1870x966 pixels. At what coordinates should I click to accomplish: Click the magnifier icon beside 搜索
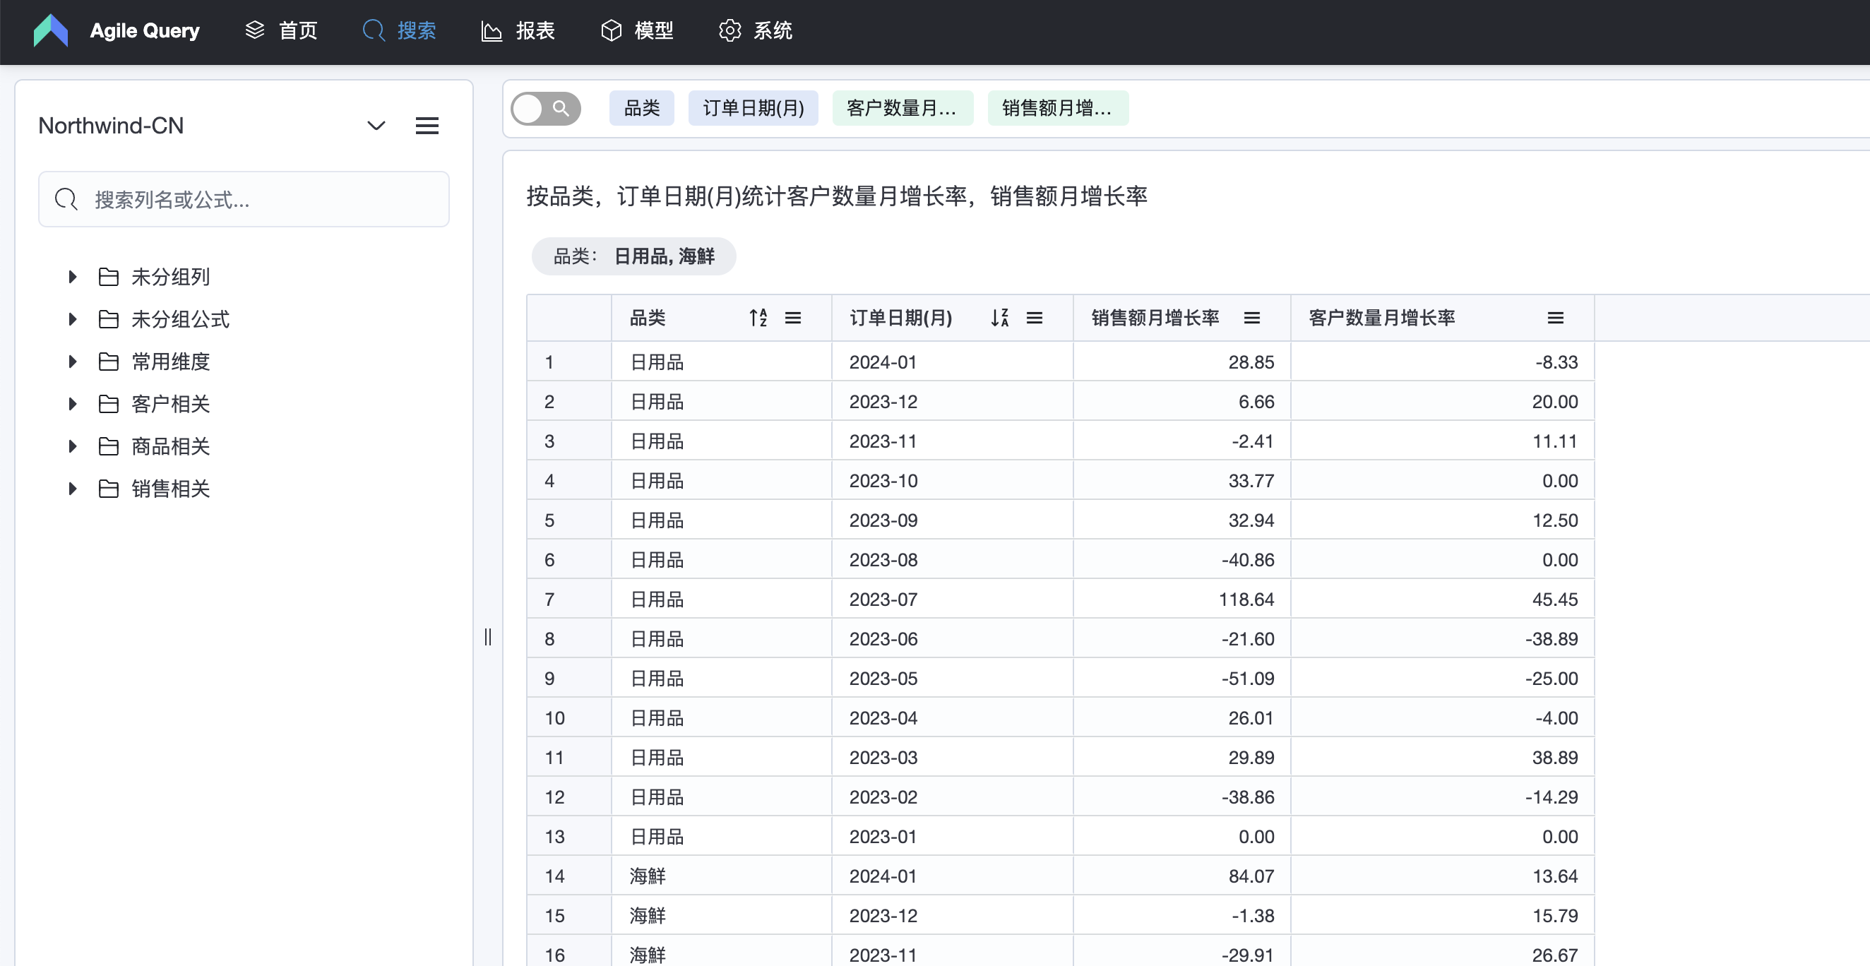pos(373,30)
